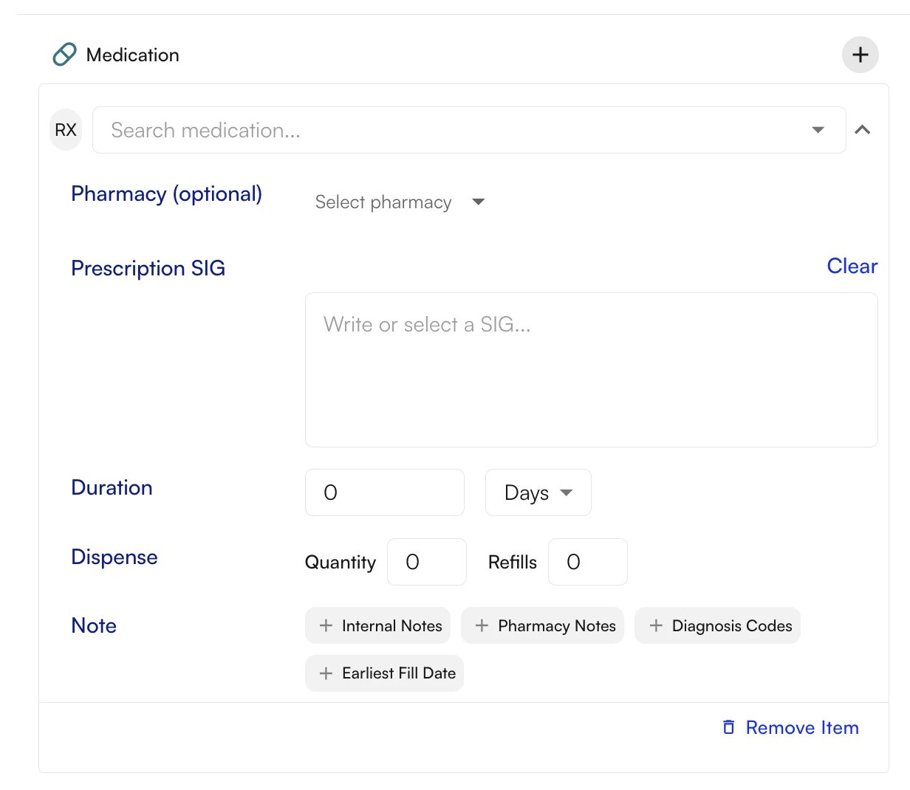Add Diagnosis Codes
The height and width of the screenshot is (790, 910).
click(x=717, y=625)
